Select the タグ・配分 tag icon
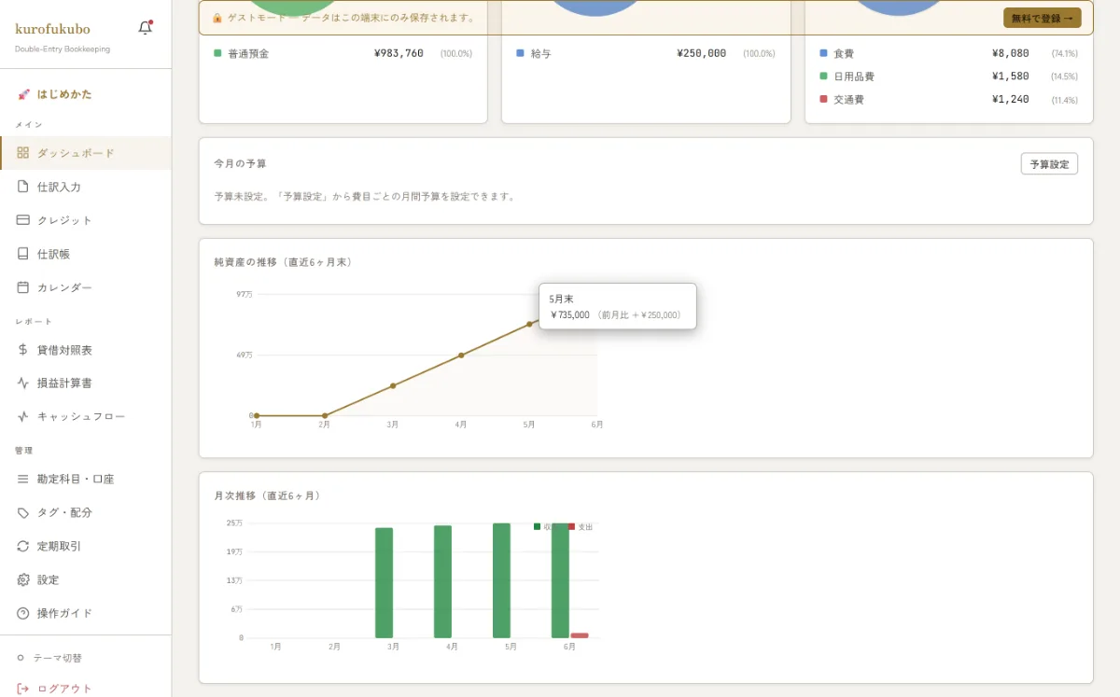Viewport: 1120px width, 697px height. pos(23,512)
